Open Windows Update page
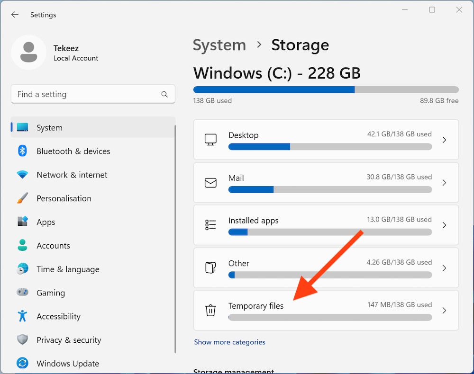 (93, 363)
